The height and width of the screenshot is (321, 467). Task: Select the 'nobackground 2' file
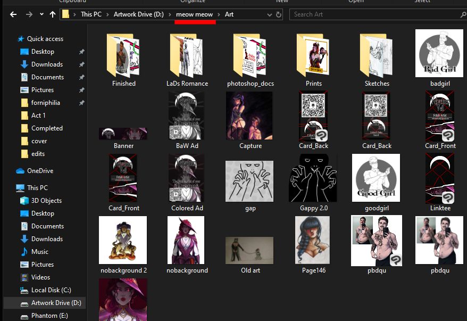click(123, 245)
